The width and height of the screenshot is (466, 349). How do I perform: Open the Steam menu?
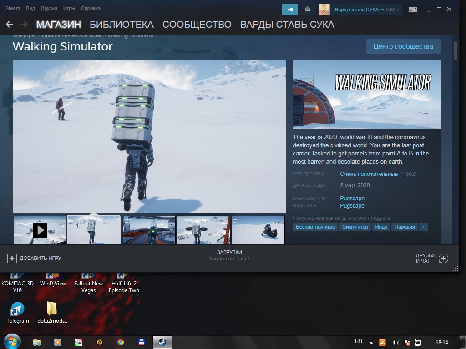pyautogui.click(x=13, y=8)
